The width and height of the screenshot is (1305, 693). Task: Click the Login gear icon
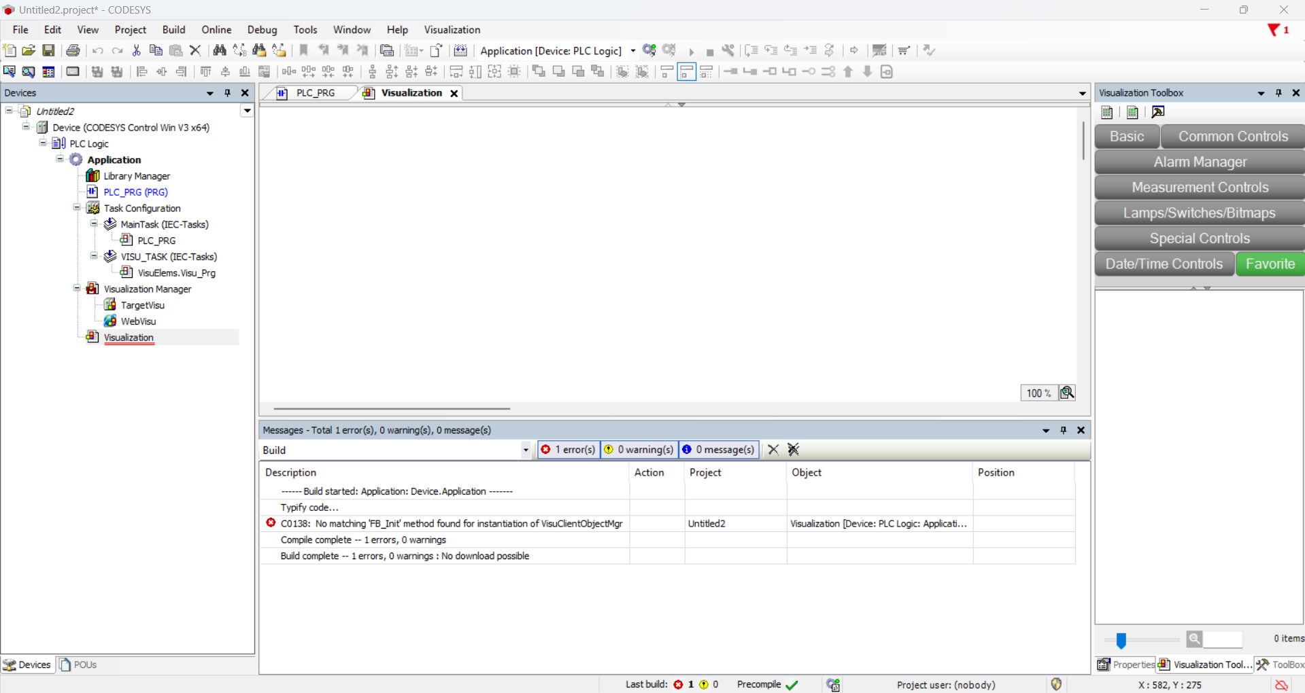coord(649,50)
